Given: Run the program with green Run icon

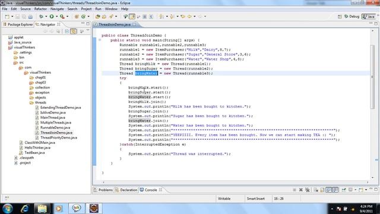Looking at the screenshot, I should click(x=52, y=17).
